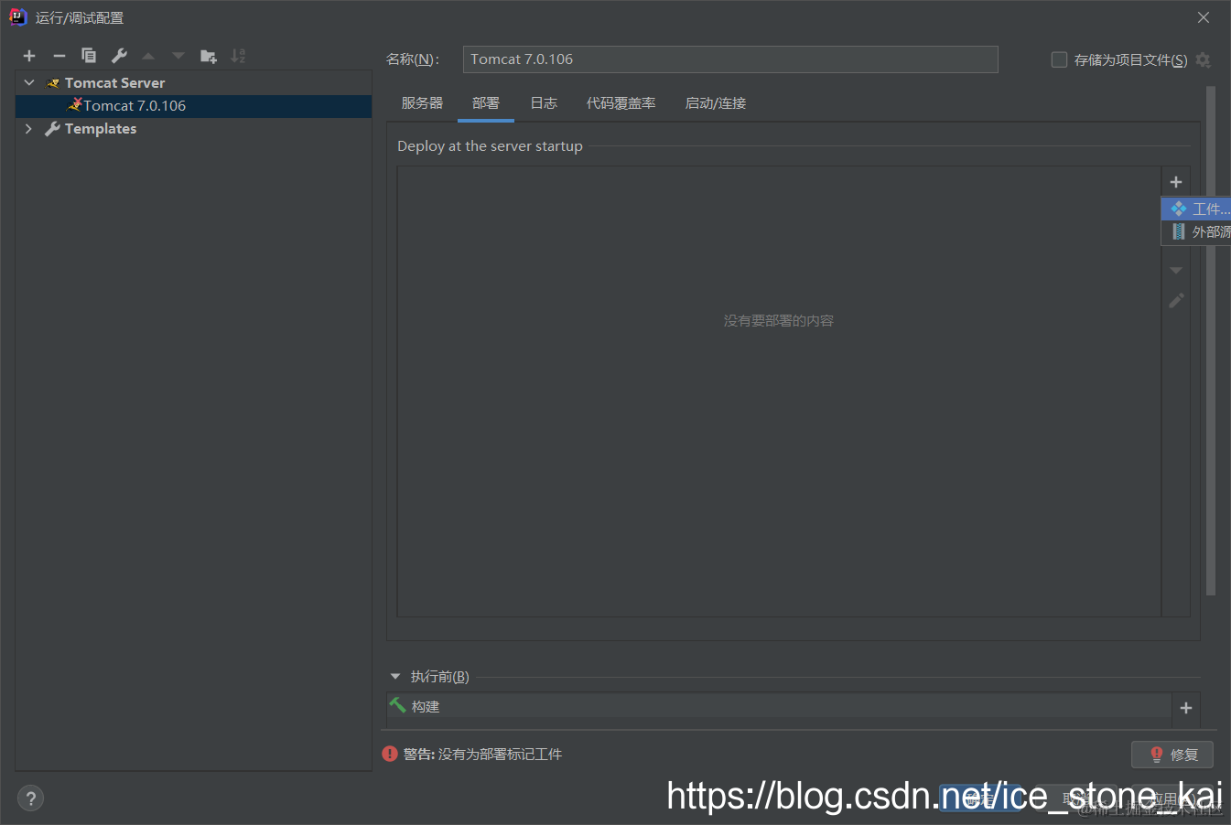
Task: Collapse the 执行前 section
Action: tap(395, 677)
